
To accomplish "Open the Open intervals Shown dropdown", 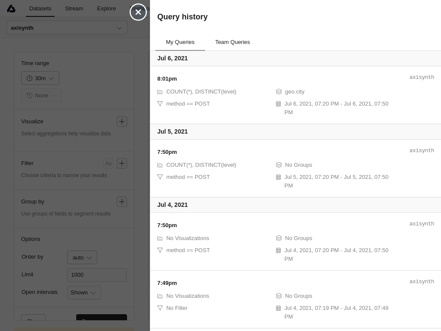I will 84,293.
